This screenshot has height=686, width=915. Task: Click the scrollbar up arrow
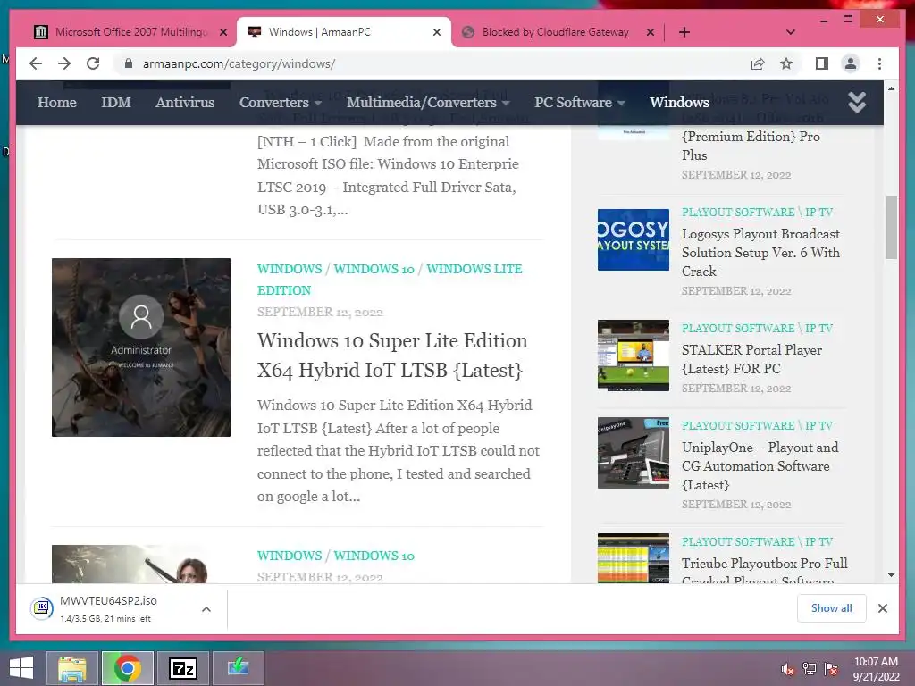point(891,88)
